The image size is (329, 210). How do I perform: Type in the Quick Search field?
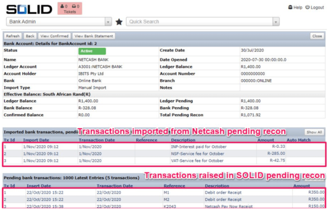coord(200,22)
